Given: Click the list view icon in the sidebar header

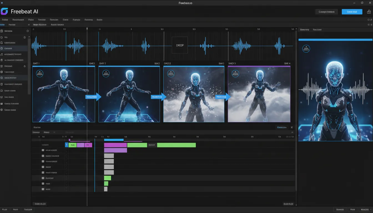Looking at the screenshot, I should pyautogui.click(x=29, y=25).
